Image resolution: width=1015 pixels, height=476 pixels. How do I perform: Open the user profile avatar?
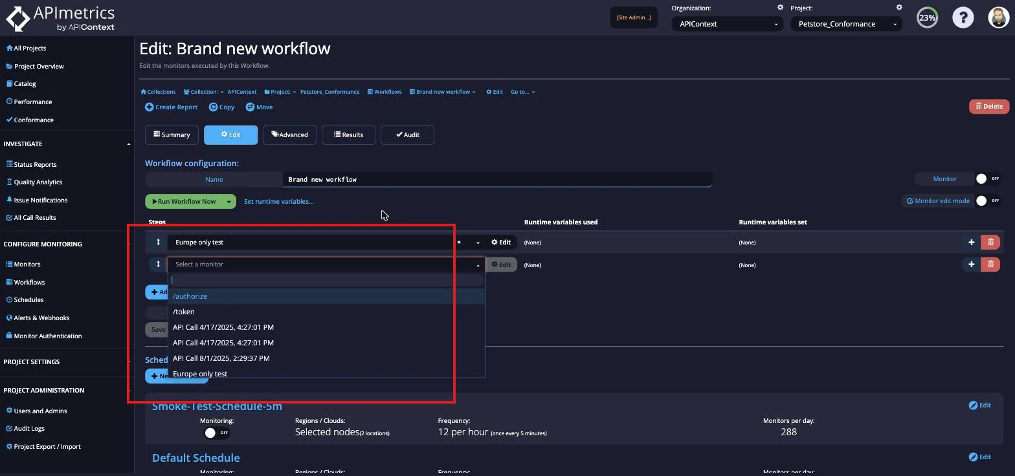999,17
